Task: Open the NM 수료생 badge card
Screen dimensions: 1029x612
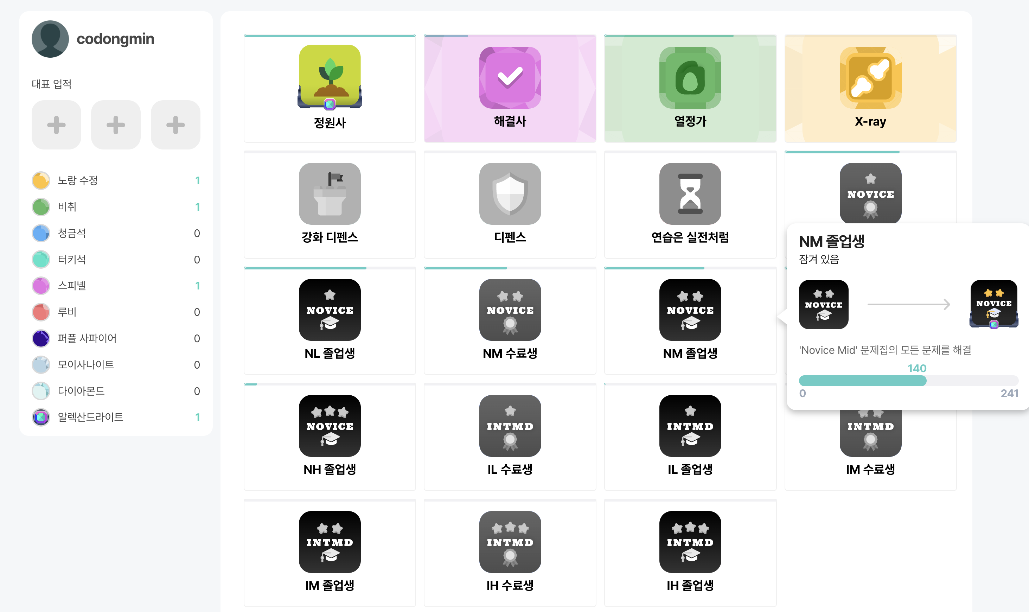Action: point(510,321)
